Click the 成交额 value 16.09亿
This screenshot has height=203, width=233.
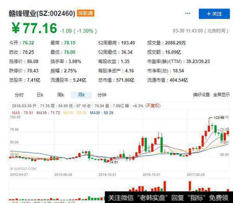(x=173, y=52)
